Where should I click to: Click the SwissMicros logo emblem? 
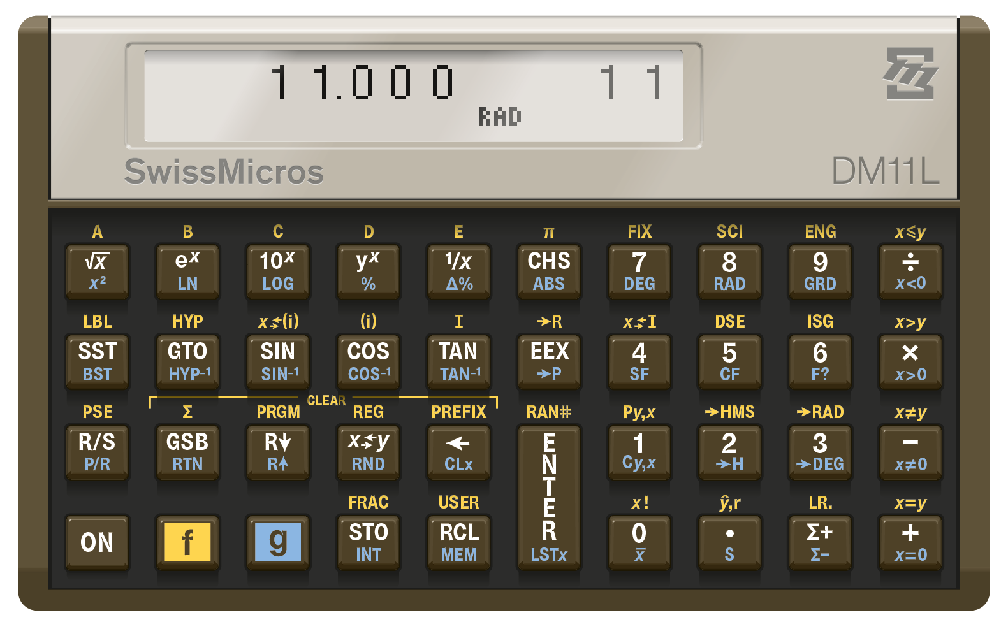tap(910, 73)
